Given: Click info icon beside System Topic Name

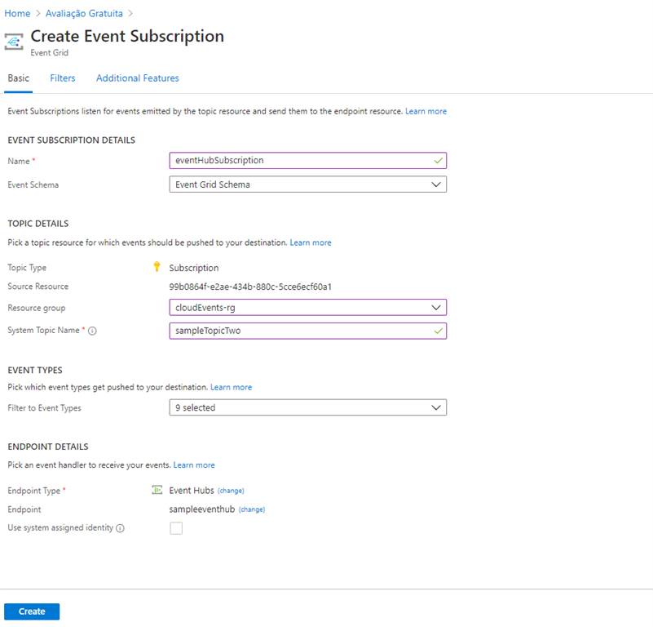Looking at the screenshot, I should [92, 331].
